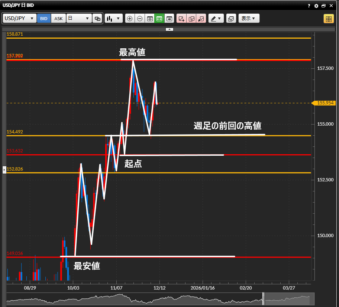Image resolution: width=339 pixels, height=307 pixels.
Task: Click the scroll to latest candle icon
Action: pos(169,19)
